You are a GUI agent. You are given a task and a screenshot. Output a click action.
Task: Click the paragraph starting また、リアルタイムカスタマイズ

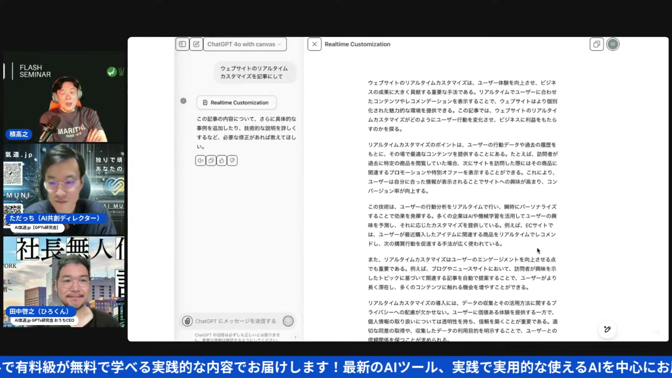[462, 273]
